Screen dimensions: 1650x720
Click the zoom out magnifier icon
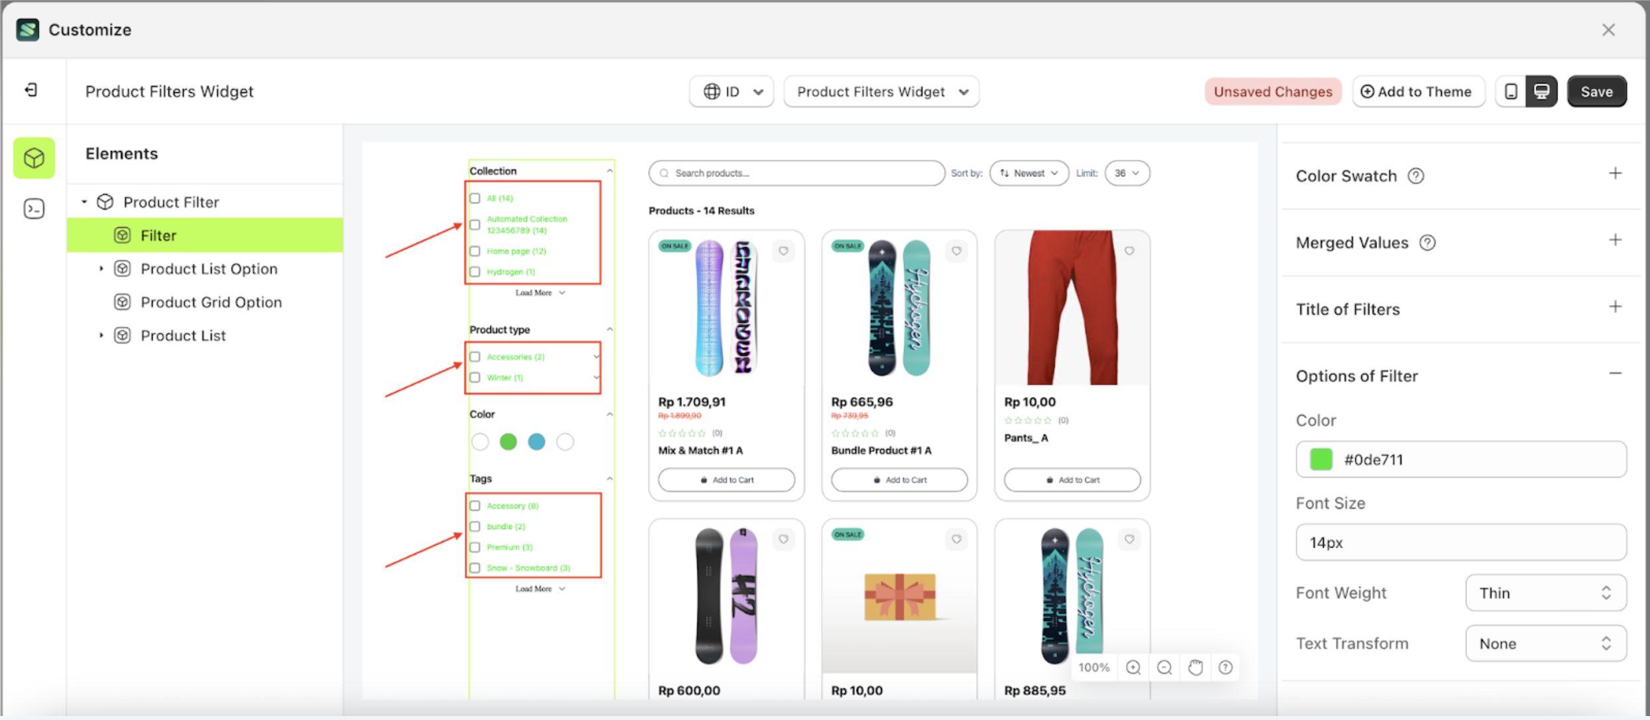1164,668
